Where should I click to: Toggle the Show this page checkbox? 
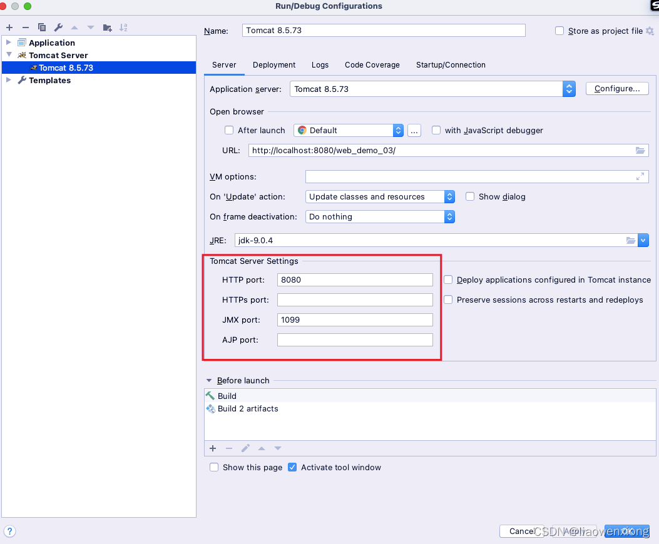tap(214, 467)
